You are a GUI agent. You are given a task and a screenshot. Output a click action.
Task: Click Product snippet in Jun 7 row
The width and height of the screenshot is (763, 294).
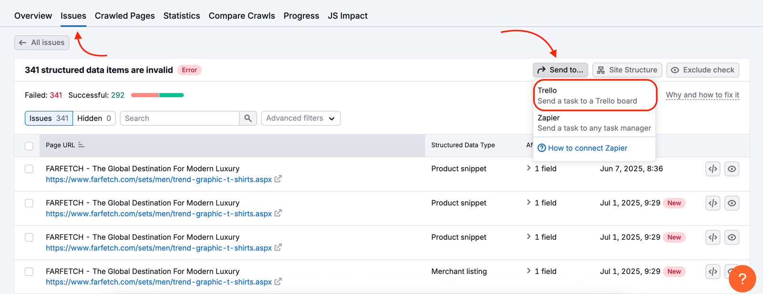click(x=459, y=169)
